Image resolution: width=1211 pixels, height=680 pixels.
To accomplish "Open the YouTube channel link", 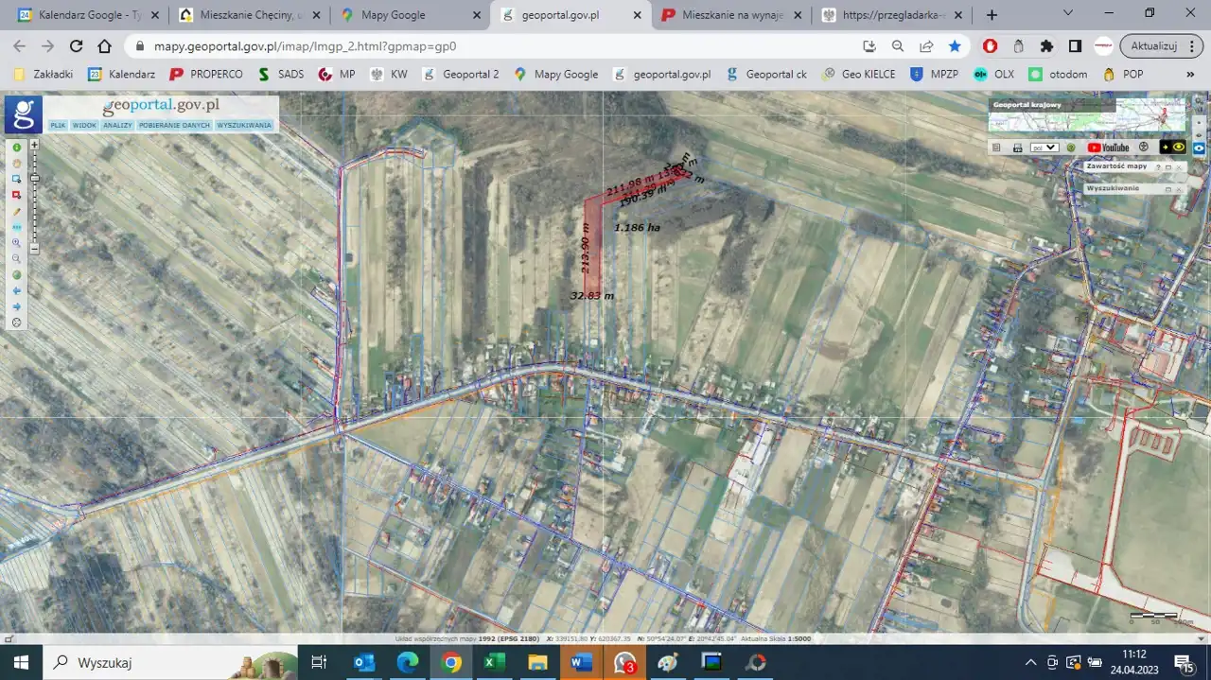I will click(x=1108, y=148).
